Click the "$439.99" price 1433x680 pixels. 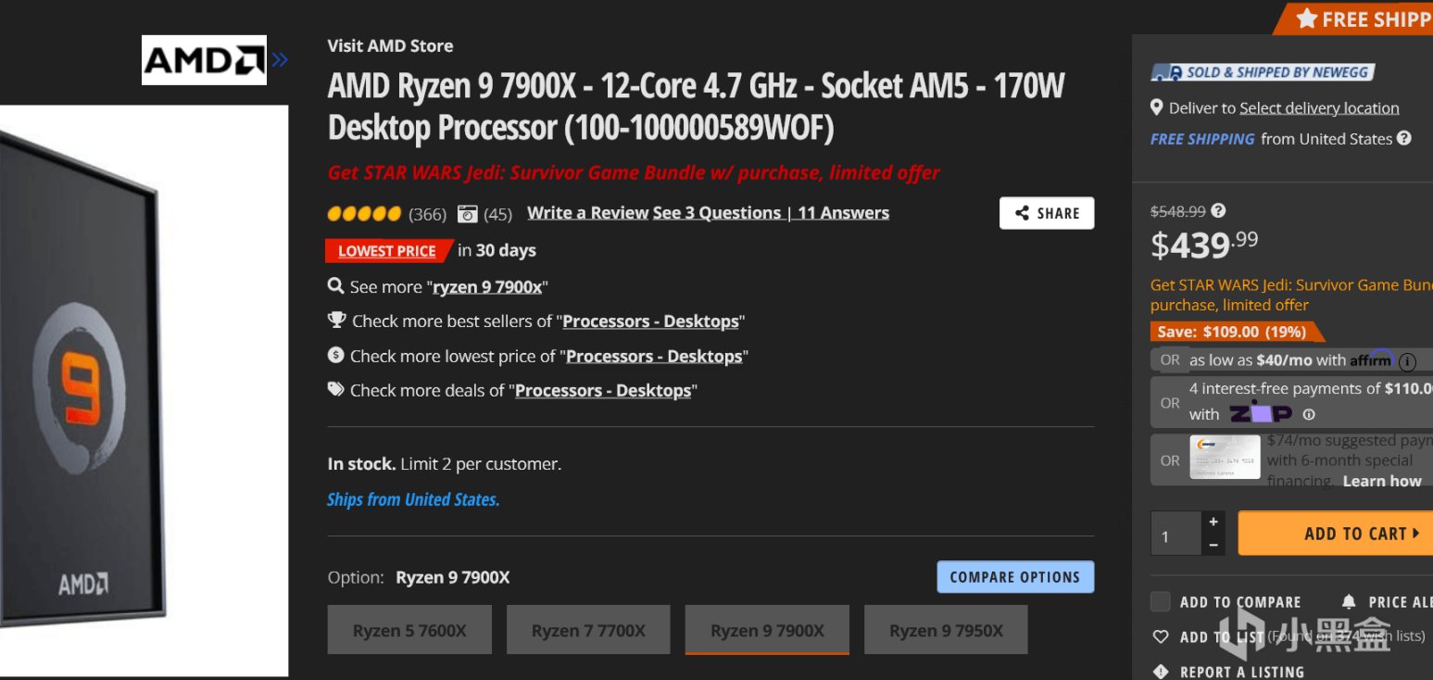(1204, 245)
